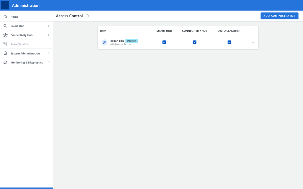Screen dimensions: 303x189
Task: Click the Add Administrator button
Action: coord(279,16)
